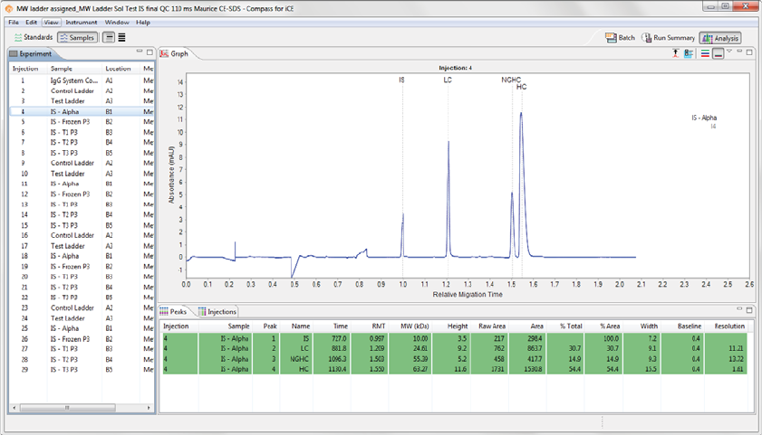Screen dimensions: 762x435
Task: Select single view icon beside Samples
Action: click(109, 38)
